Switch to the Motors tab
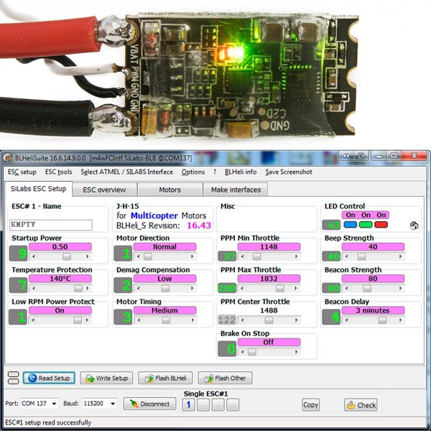Screen dimensions: 431x431 coord(170,190)
